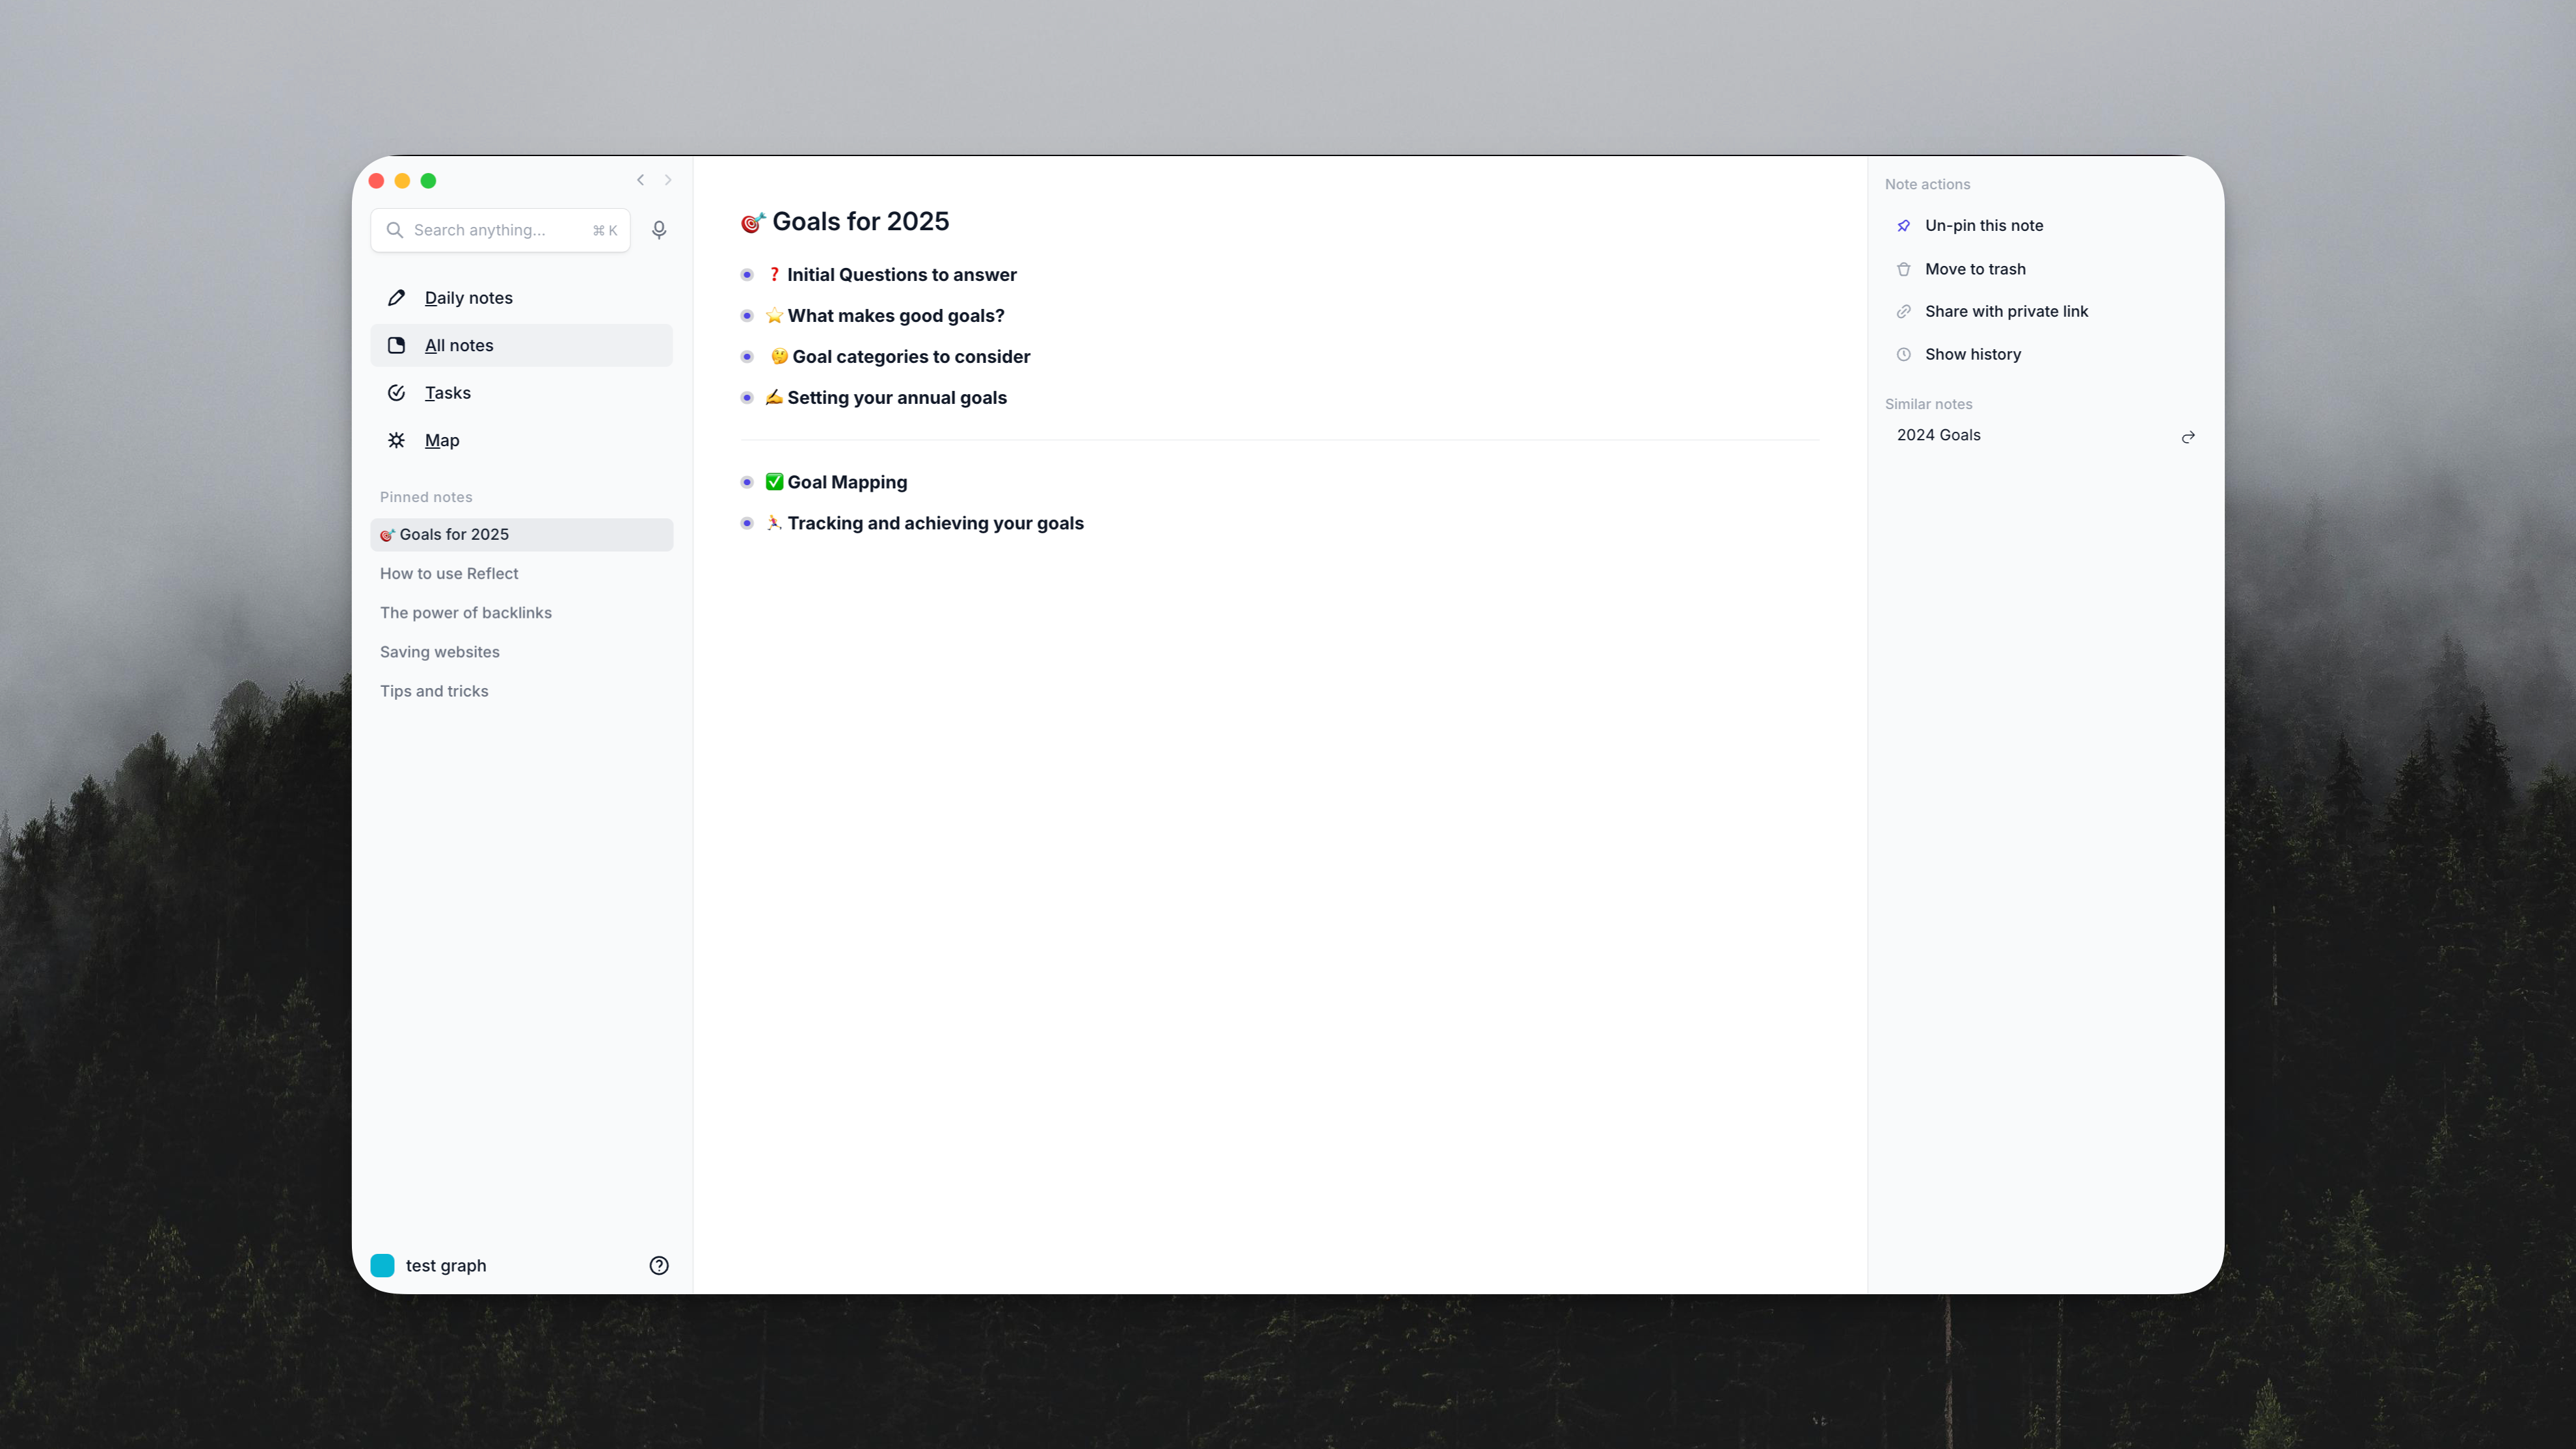Toggle the Setting your annual goals bullet
This screenshot has width=2576, height=1449.
tap(747, 398)
